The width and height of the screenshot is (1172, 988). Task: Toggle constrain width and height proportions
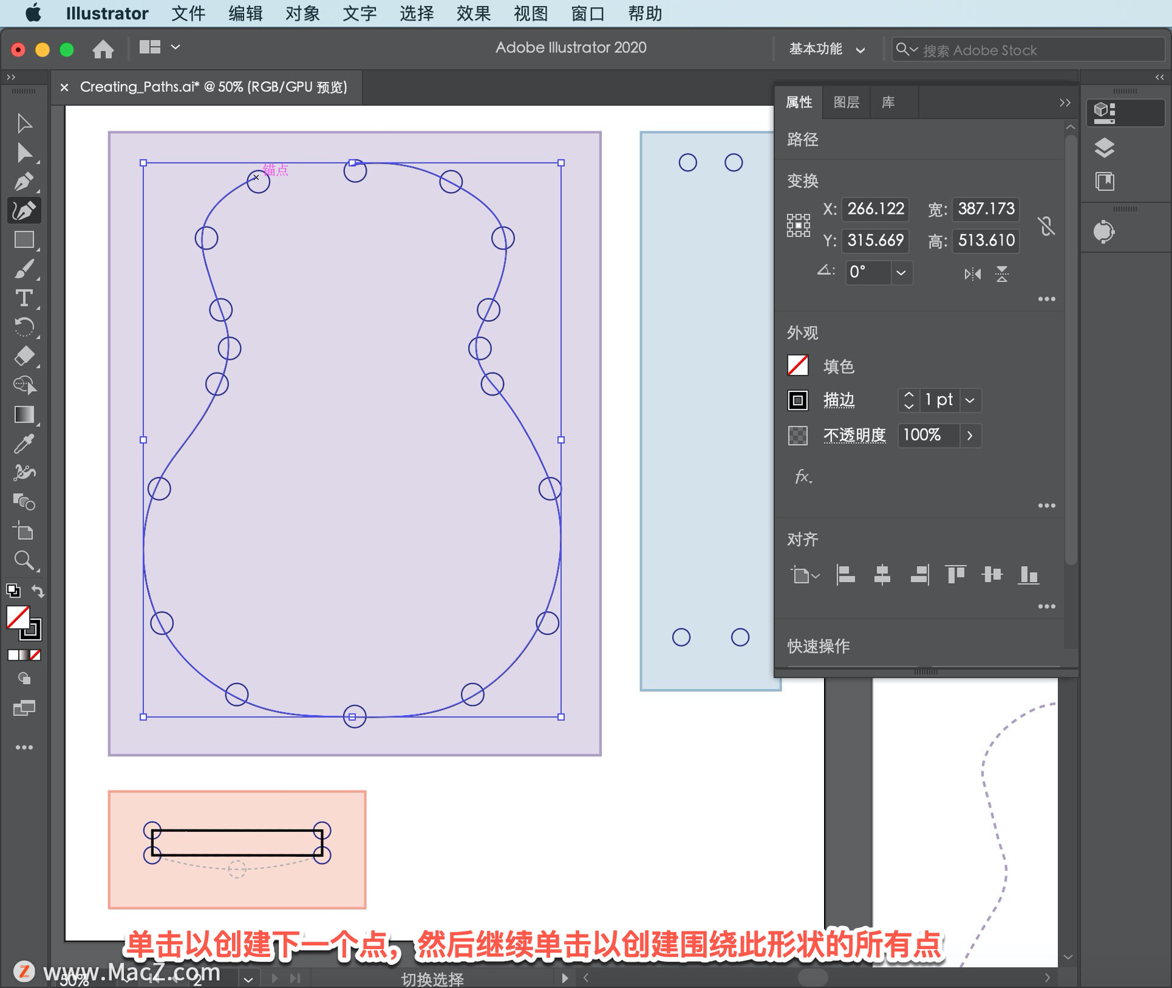[x=1046, y=226]
